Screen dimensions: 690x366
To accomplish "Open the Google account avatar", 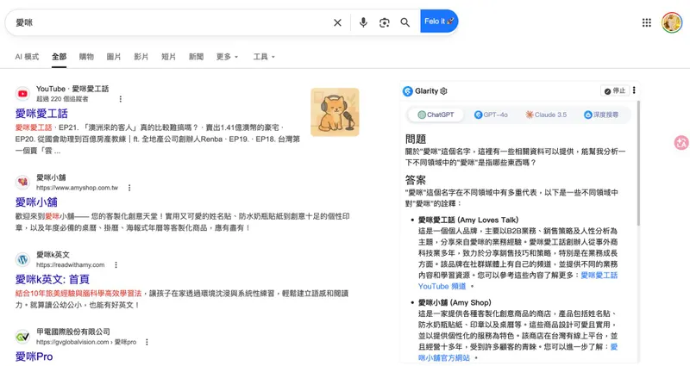I will click(x=672, y=22).
